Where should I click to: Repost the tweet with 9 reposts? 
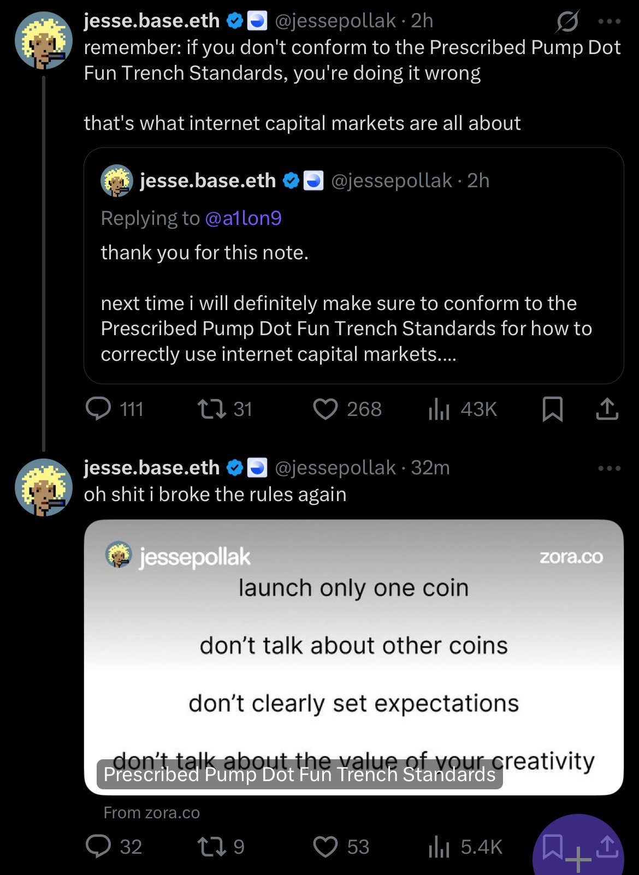pos(212,847)
